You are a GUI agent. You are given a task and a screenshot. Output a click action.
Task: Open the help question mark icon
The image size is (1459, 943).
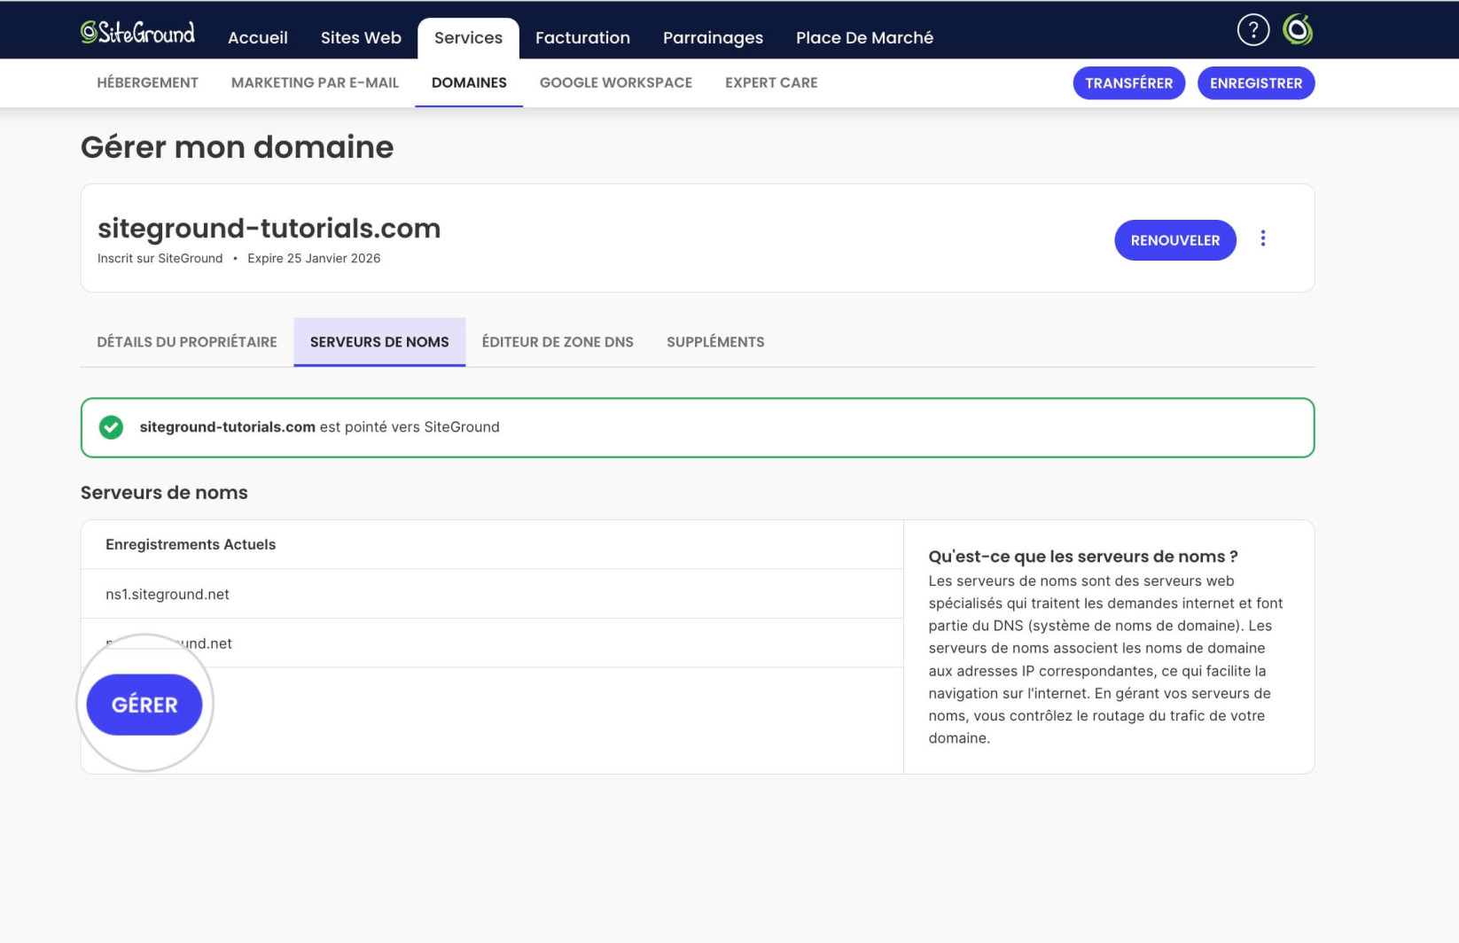[x=1252, y=30]
